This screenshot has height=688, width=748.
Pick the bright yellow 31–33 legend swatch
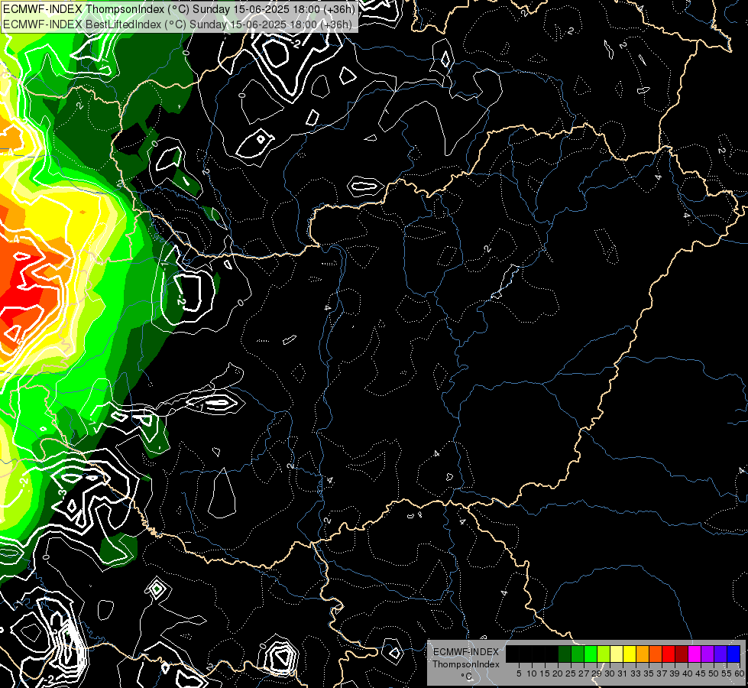[x=630, y=654]
